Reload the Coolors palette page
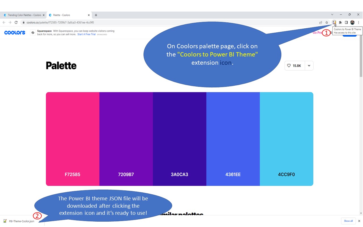Screen dimensions: 363x227 coord(16,22)
